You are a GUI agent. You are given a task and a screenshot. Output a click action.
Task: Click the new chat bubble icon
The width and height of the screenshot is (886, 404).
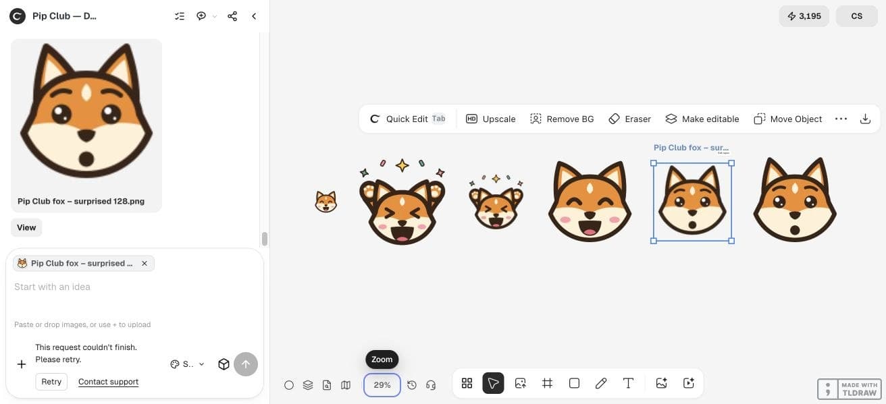pyautogui.click(x=201, y=16)
